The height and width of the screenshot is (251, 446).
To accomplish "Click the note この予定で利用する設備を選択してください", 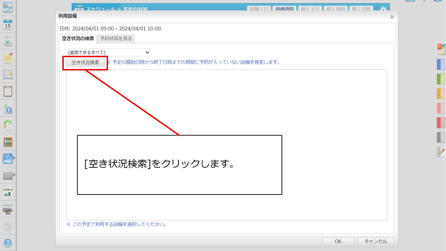I will [116, 224].
